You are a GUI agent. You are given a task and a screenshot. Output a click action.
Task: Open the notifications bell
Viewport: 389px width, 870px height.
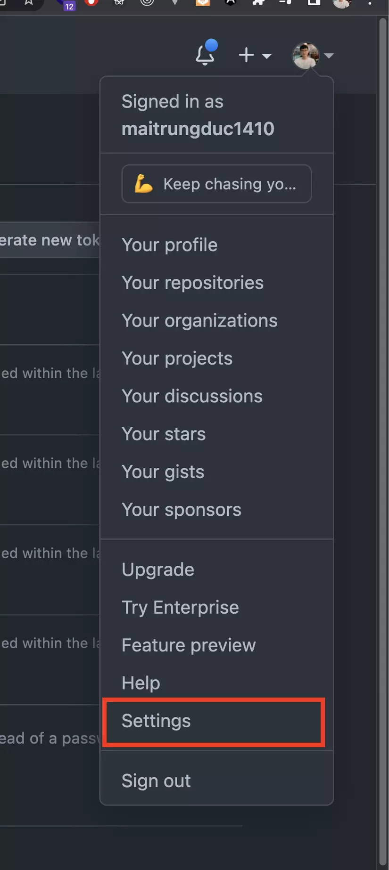point(206,53)
